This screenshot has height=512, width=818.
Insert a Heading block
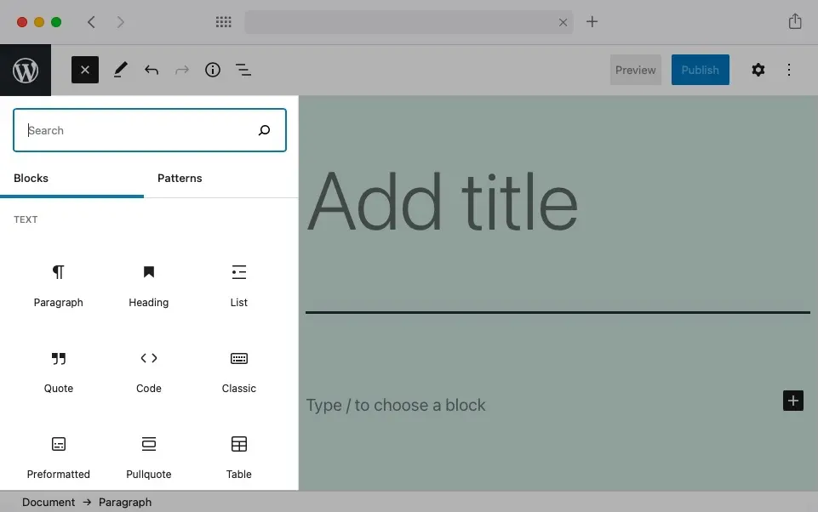[148, 285]
